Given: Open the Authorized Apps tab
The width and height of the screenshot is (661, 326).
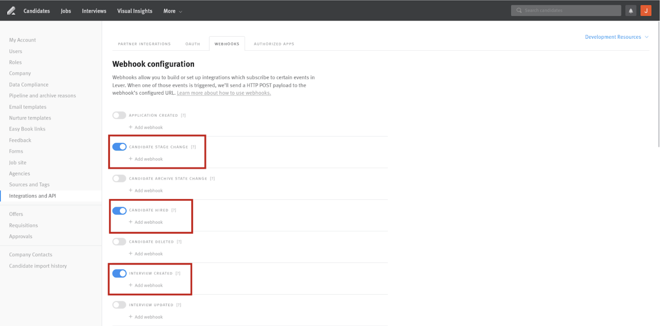Looking at the screenshot, I should click(x=274, y=44).
